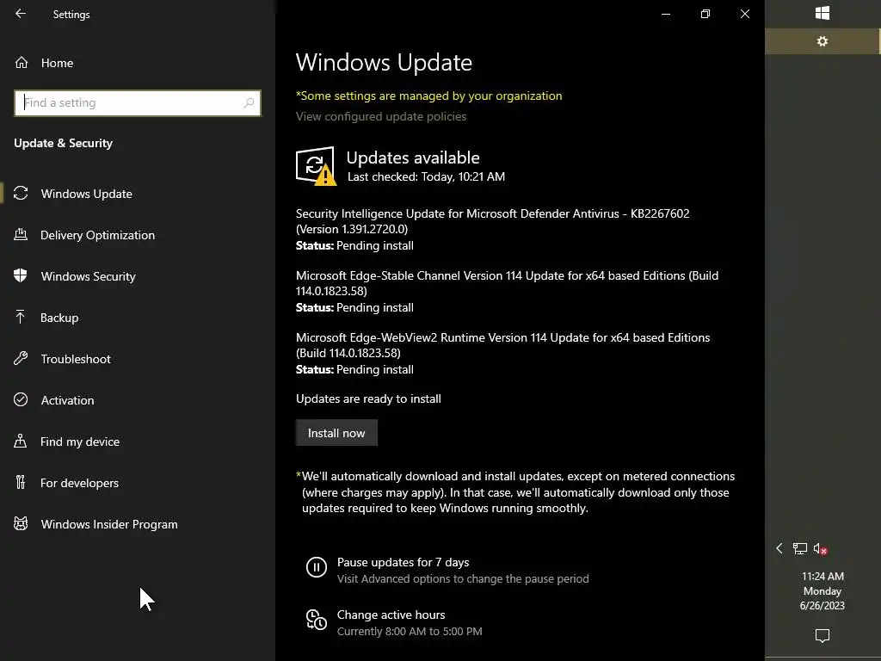Go to the Troubleshoot section
Screen dimensions: 881x661
(x=138, y=359)
